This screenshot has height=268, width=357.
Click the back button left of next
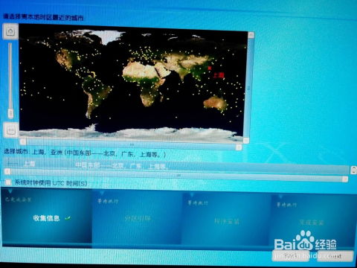[291, 255]
